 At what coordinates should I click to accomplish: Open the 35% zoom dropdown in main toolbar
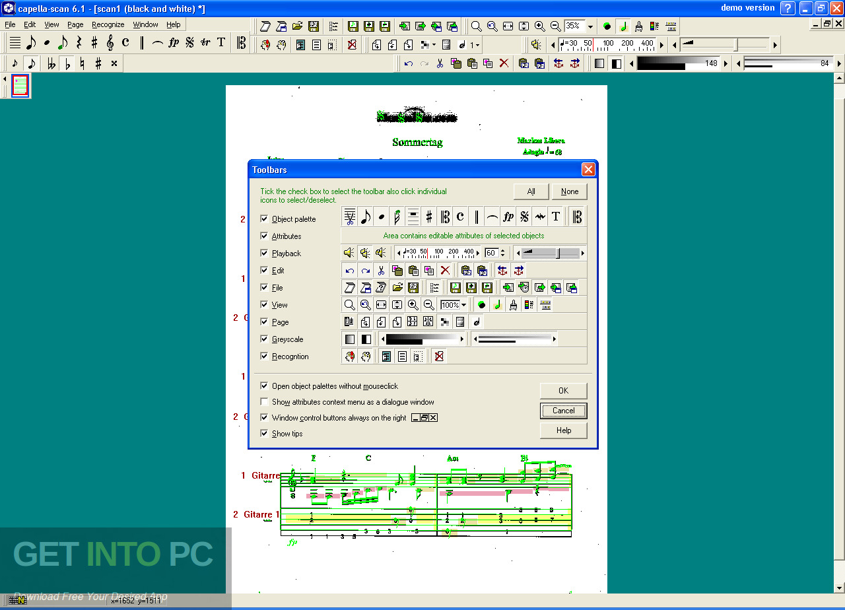(590, 26)
